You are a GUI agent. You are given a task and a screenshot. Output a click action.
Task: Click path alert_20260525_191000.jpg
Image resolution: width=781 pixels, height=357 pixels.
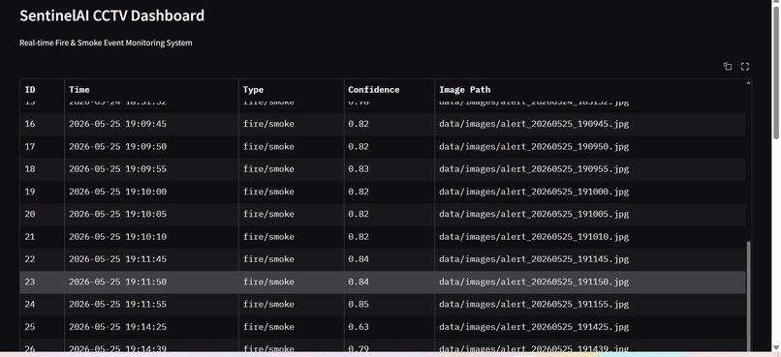pos(590,192)
